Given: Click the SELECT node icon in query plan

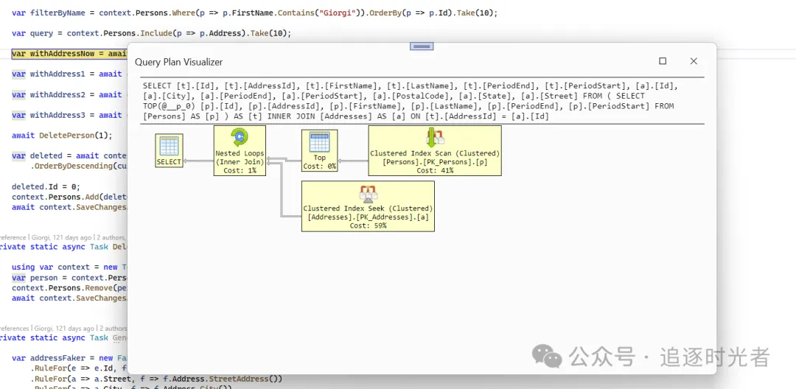Looking at the screenshot, I should tap(169, 150).
